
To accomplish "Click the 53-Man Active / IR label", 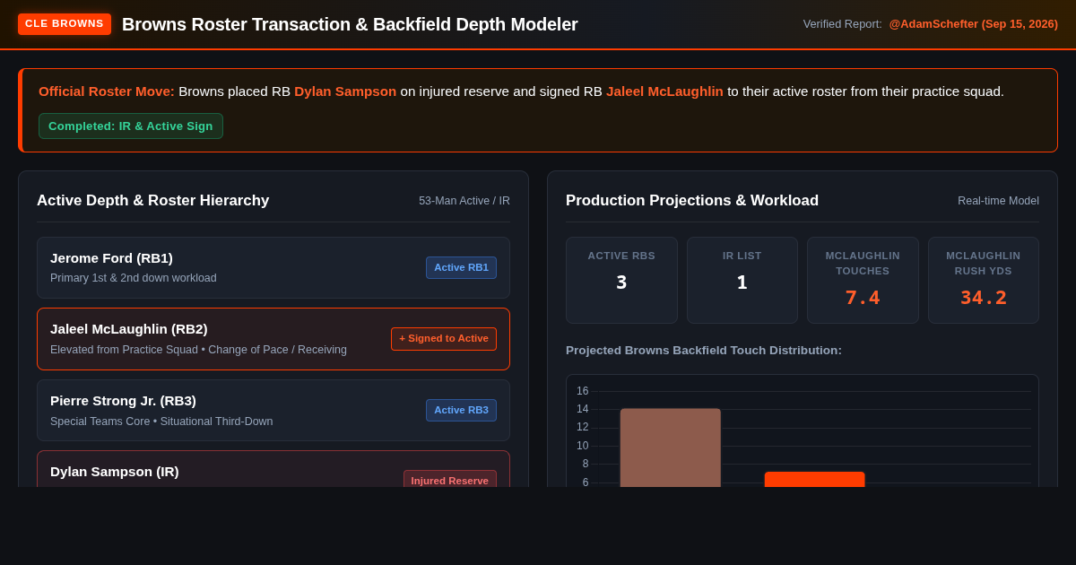I will [x=464, y=201].
